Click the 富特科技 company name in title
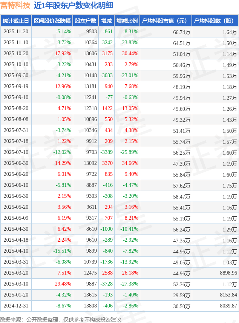This screenshot has height=323, width=239. (15, 5)
